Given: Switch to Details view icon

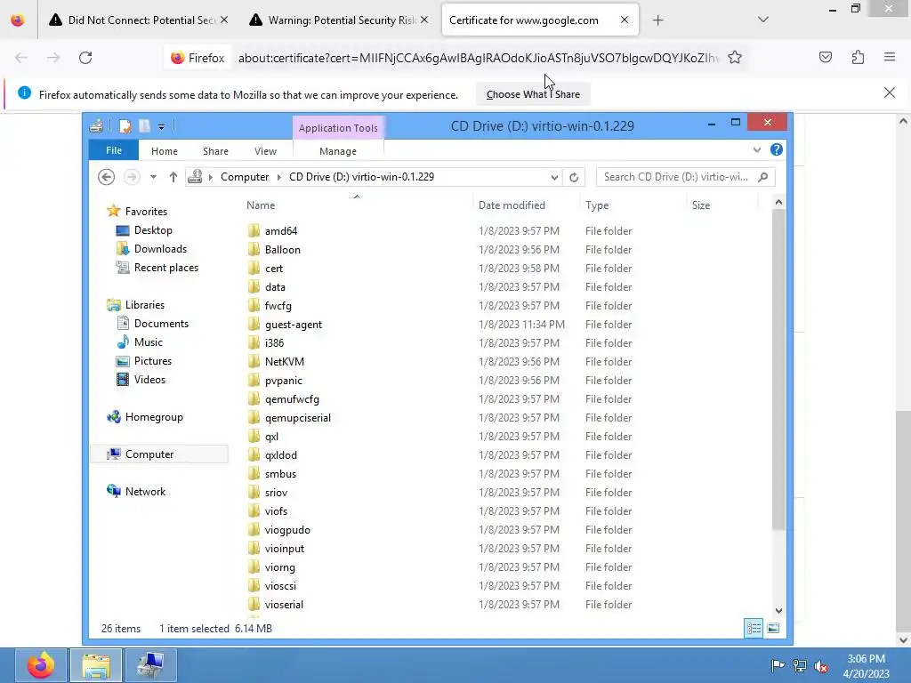Looking at the screenshot, I should click(x=754, y=628).
